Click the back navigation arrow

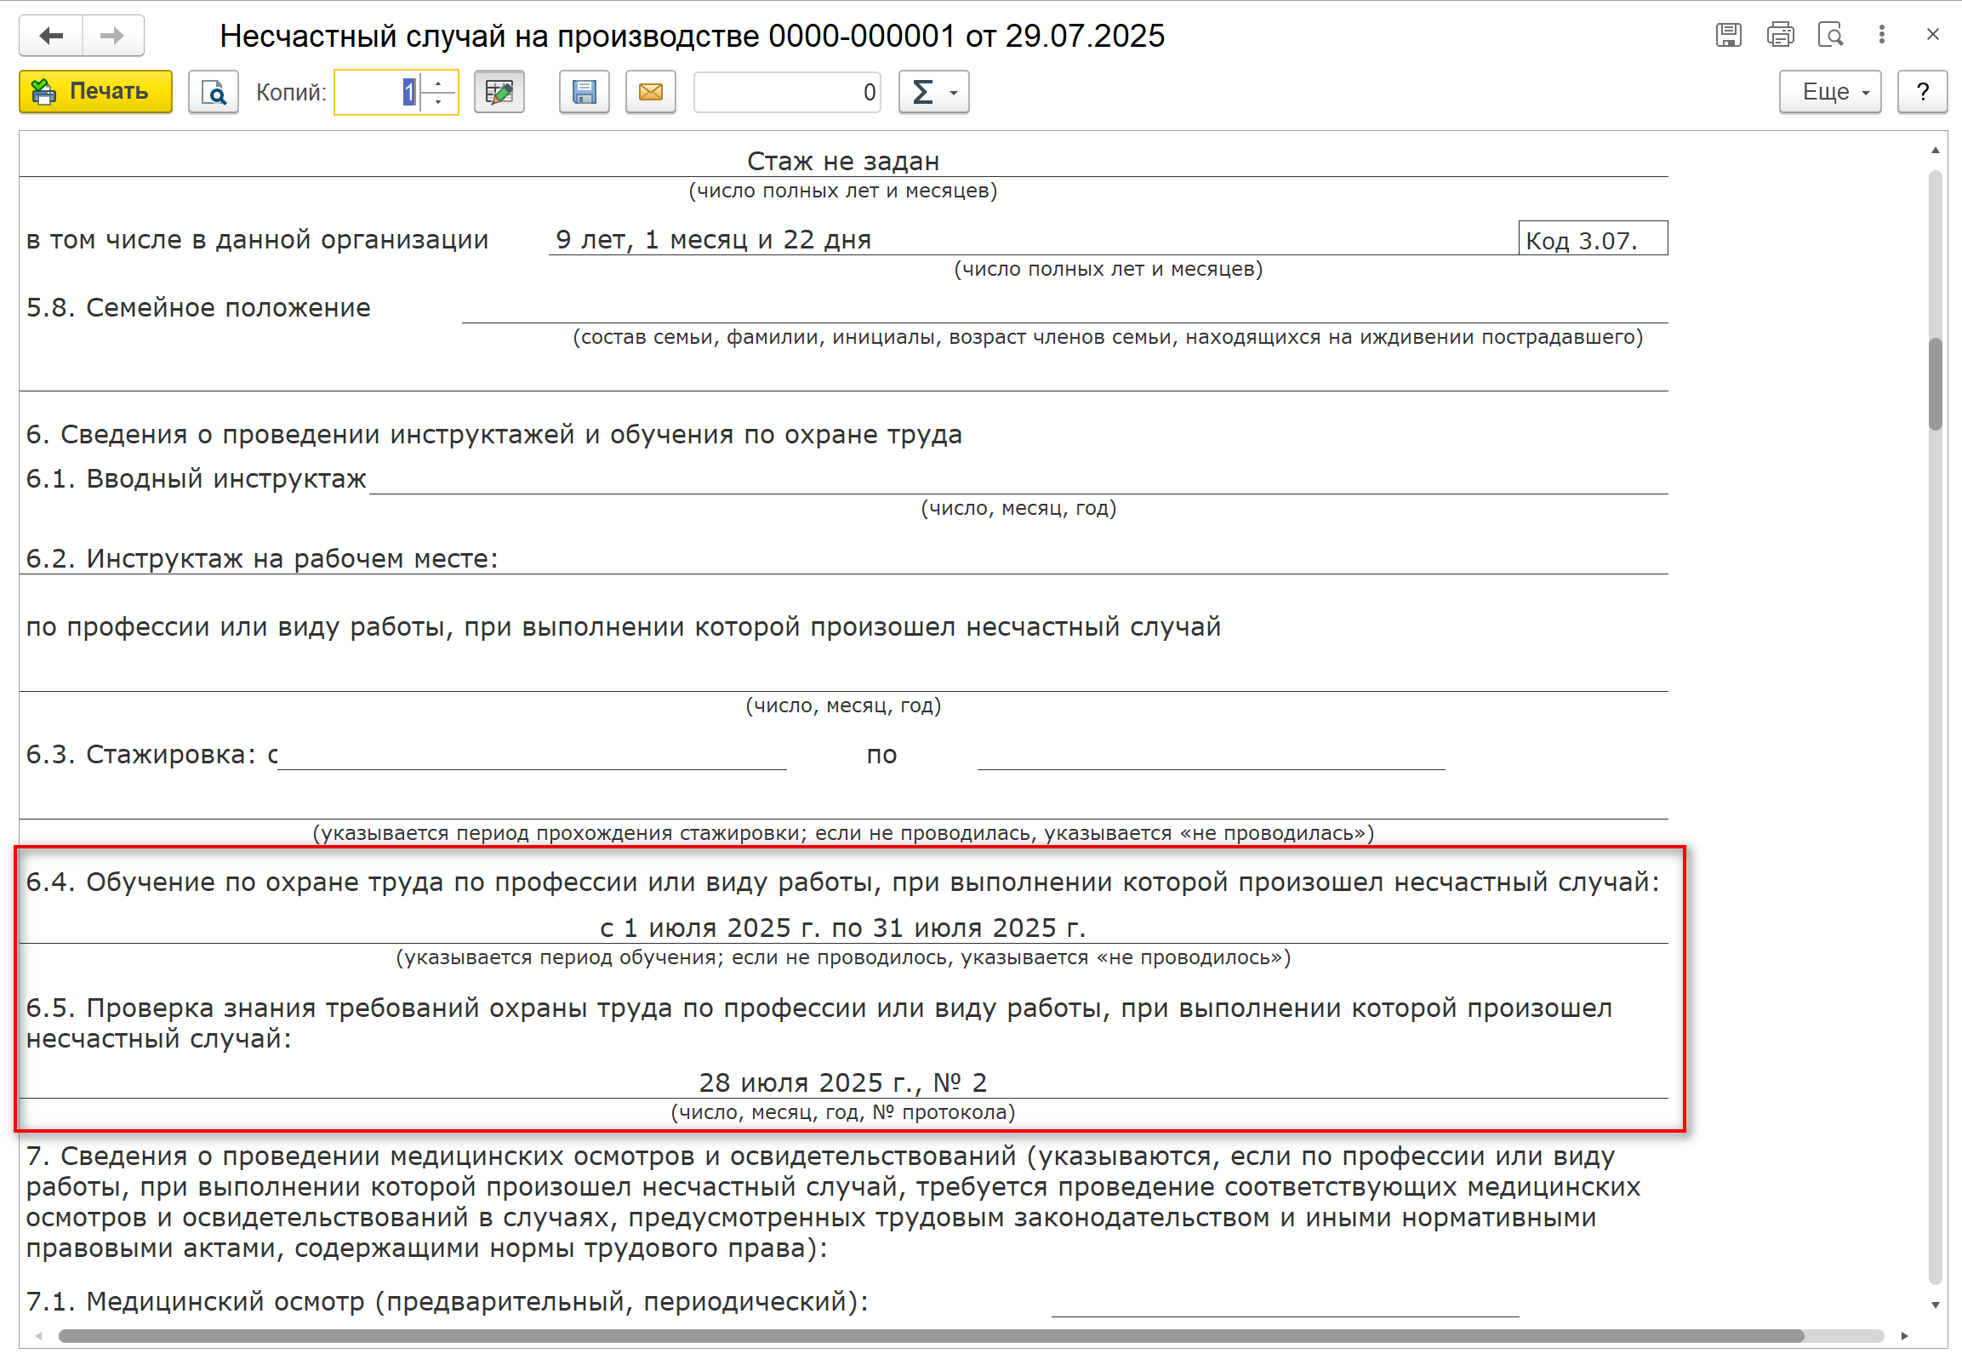[51, 36]
